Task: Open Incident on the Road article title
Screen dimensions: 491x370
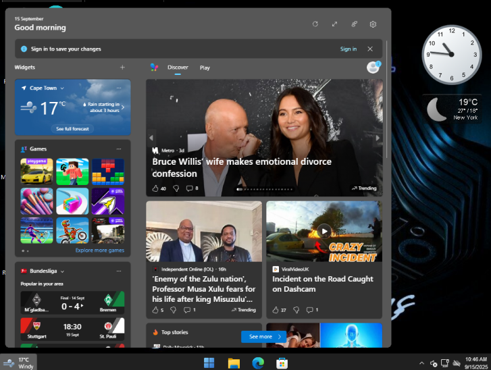Action: 323,284
